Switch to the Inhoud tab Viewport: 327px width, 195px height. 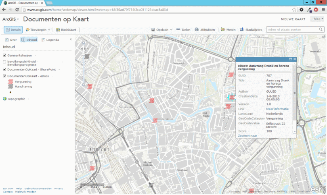(x=29, y=39)
